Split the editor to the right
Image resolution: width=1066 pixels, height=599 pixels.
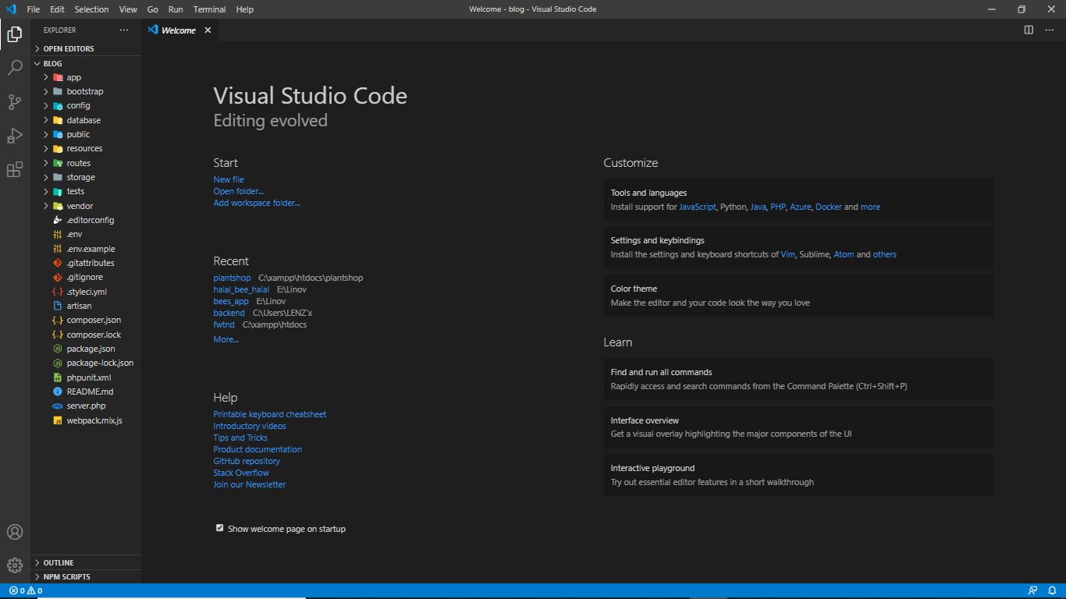pyautogui.click(x=1029, y=30)
